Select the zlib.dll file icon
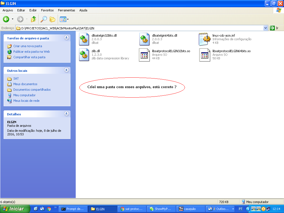This screenshot has width=284, height=213. pyautogui.click(x=84, y=55)
